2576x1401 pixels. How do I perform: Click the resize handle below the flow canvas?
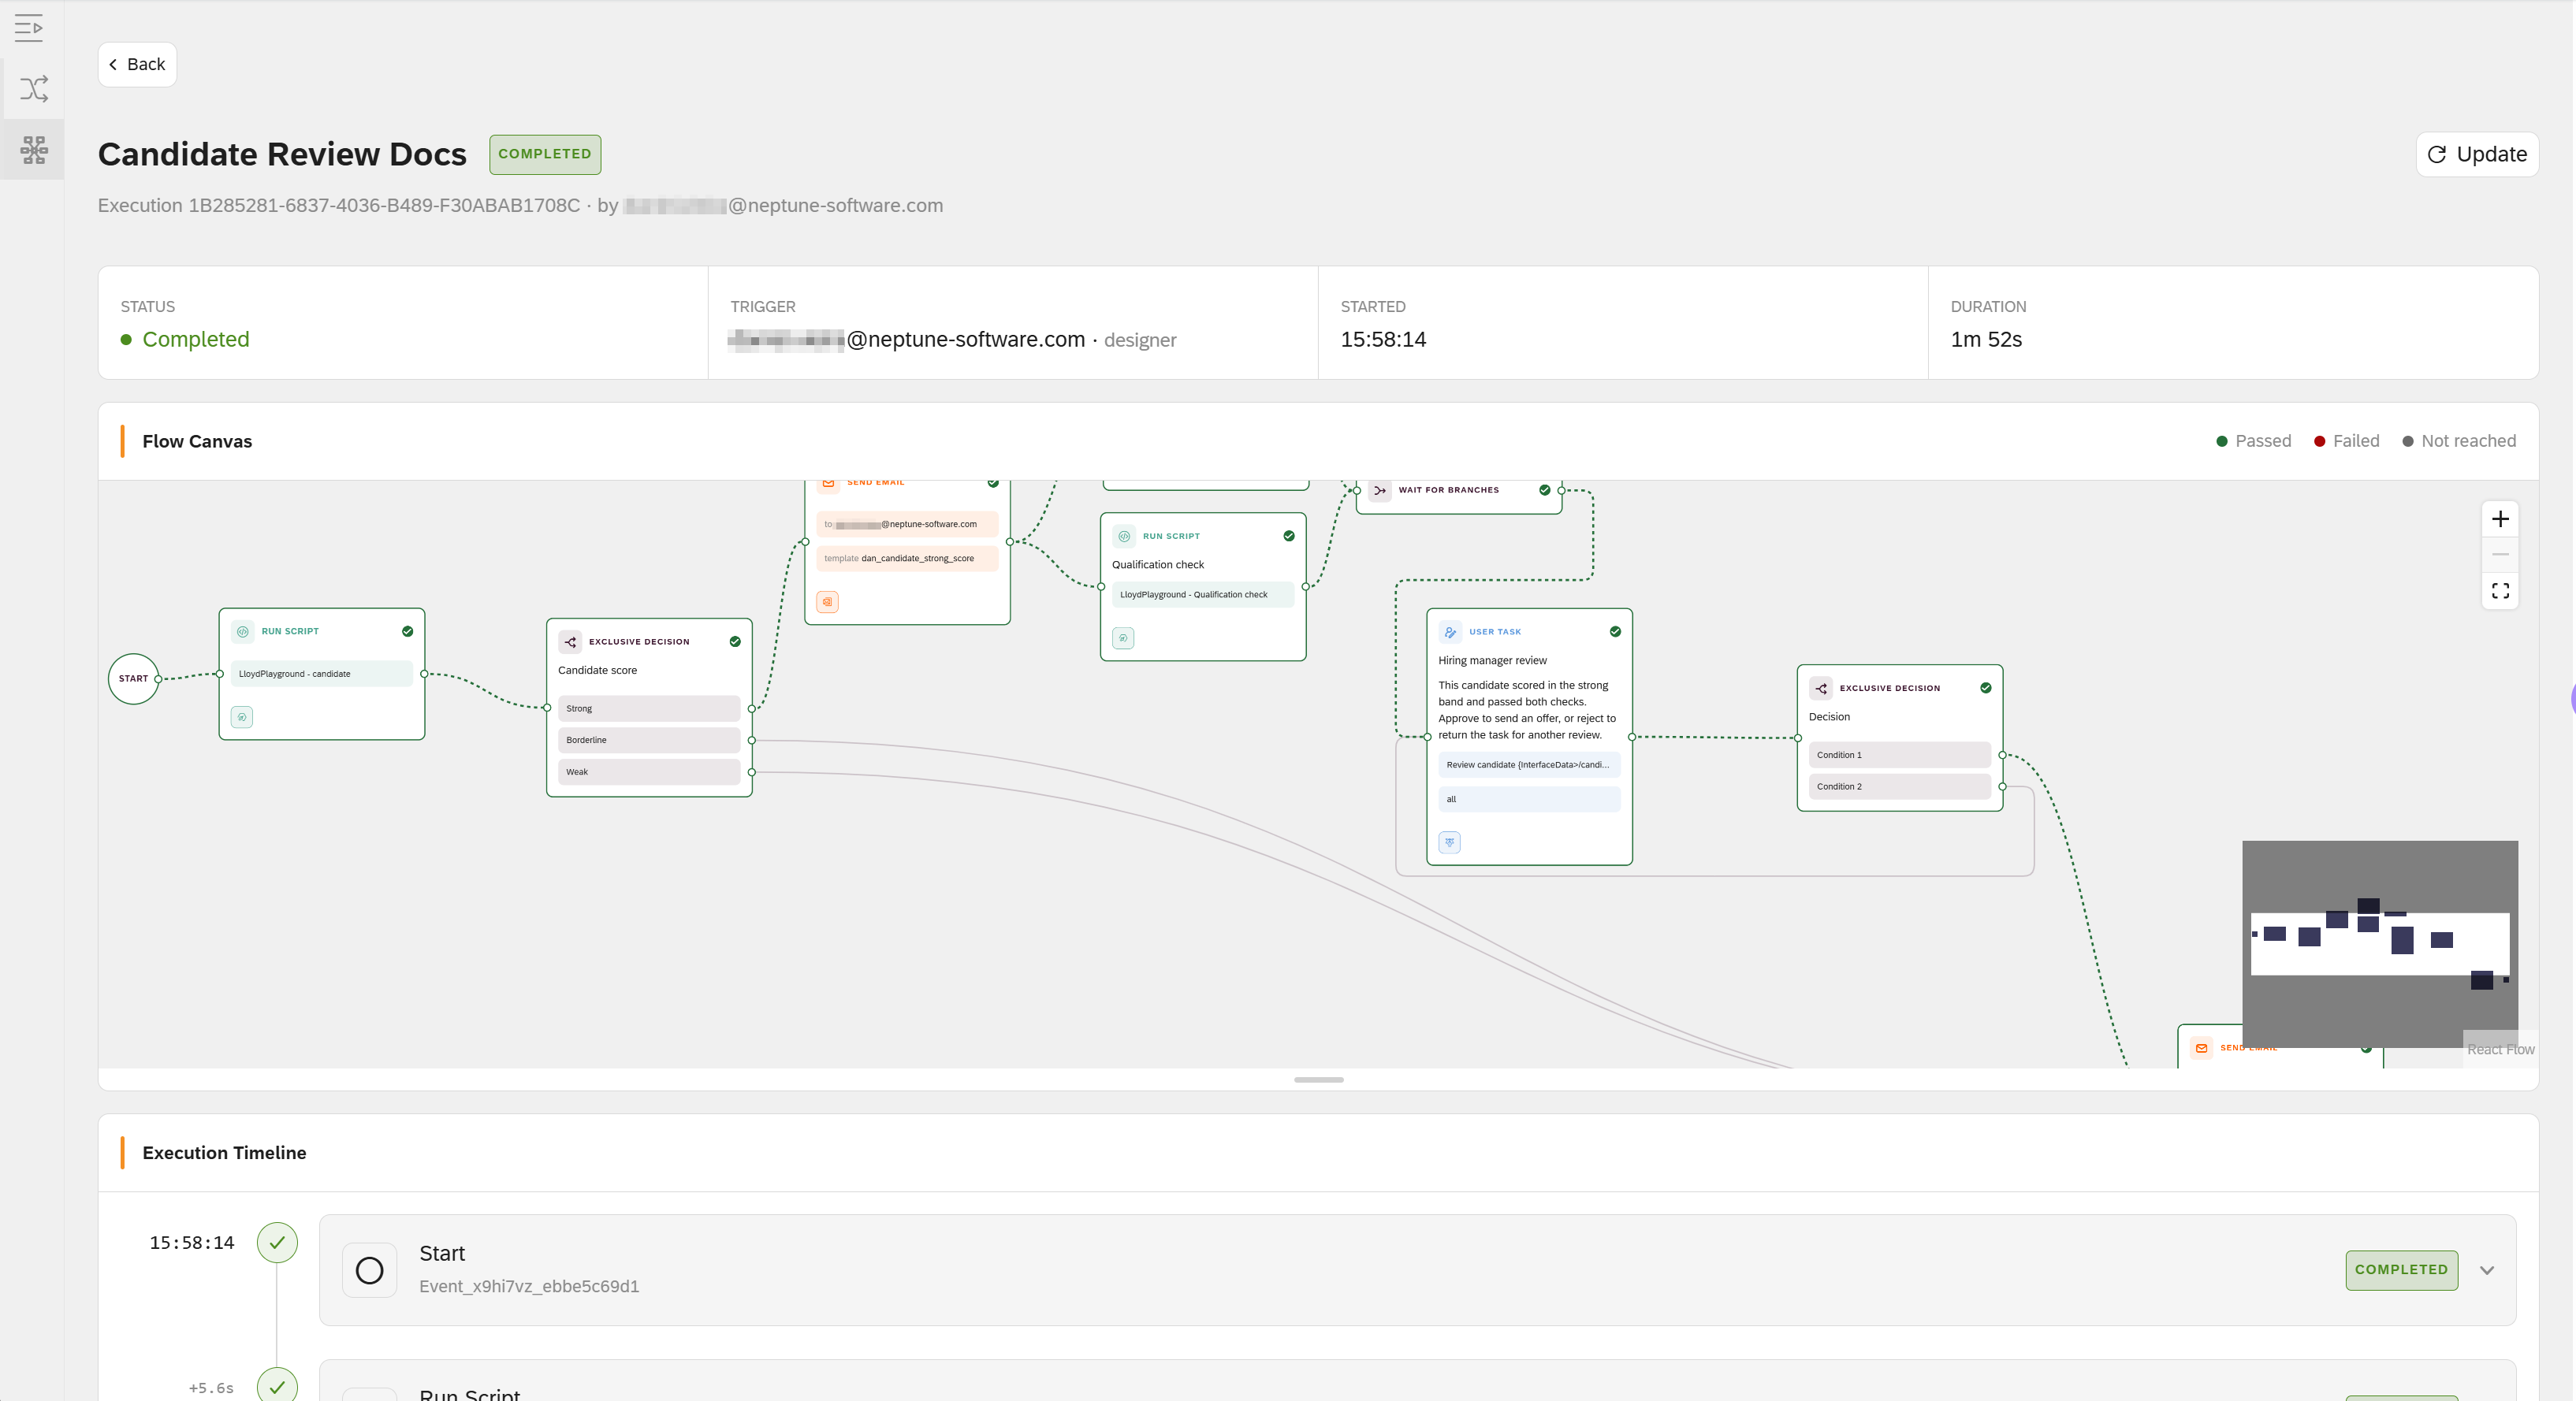[x=1318, y=1080]
